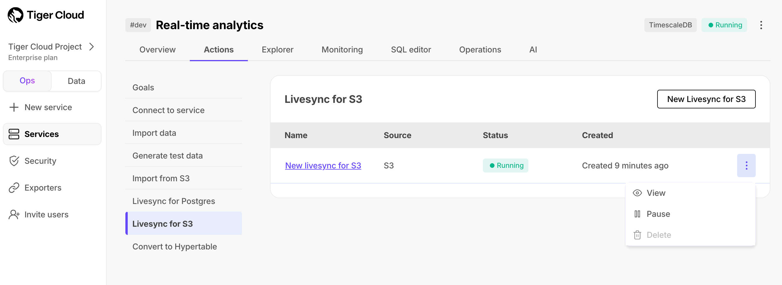Select Livesync for S3 action
This screenshot has width=782, height=285.
point(184,224)
